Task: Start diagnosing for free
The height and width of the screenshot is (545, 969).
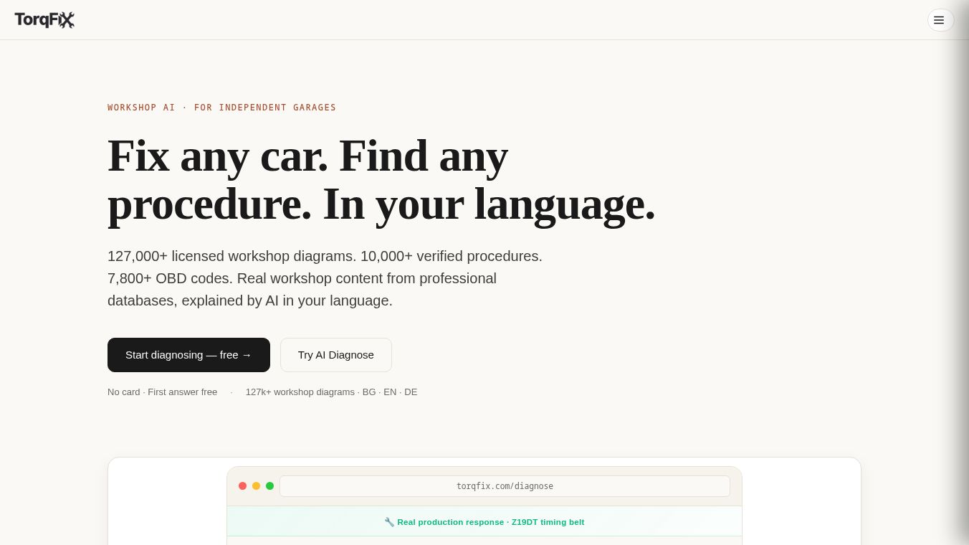Action: [188, 355]
